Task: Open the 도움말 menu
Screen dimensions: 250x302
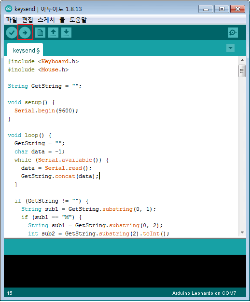Action: pos(78,20)
